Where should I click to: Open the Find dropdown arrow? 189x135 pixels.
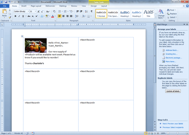(175, 10)
